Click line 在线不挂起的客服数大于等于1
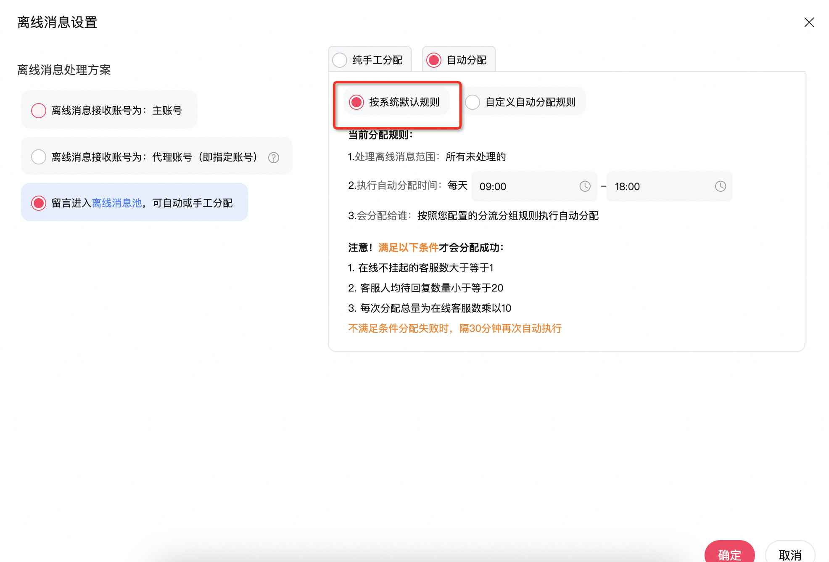 pos(421,268)
